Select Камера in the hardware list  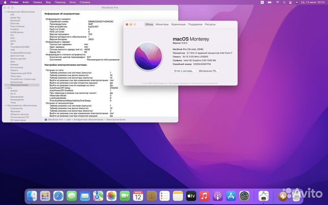[15, 65]
